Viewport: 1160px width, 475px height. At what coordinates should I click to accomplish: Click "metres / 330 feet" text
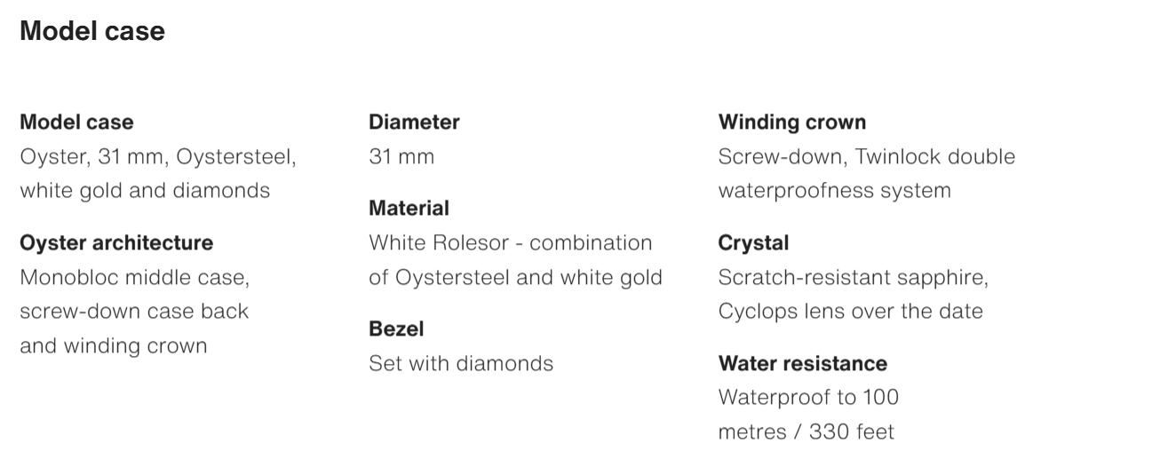pyautogui.click(x=806, y=431)
